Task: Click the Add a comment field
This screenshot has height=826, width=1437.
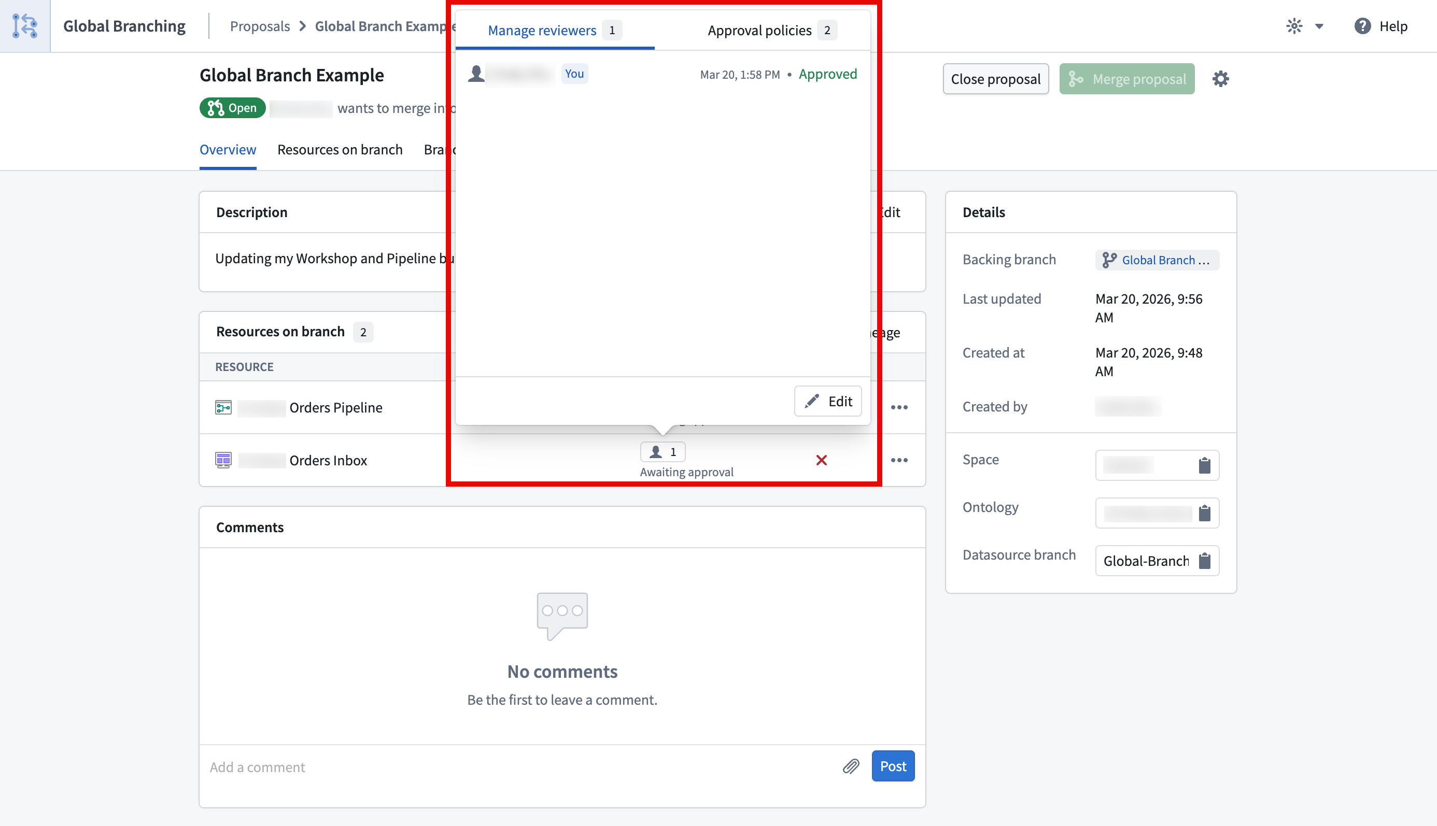Action: 397,766
